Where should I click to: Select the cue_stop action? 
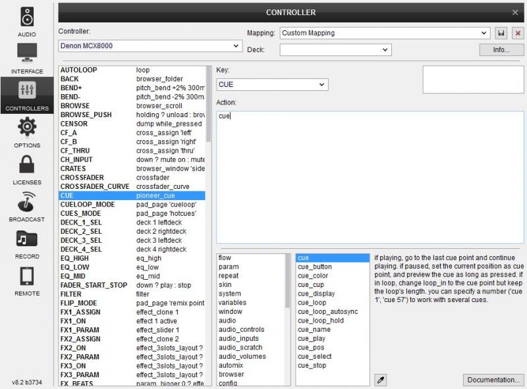pyautogui.click(x=333, y=365)
